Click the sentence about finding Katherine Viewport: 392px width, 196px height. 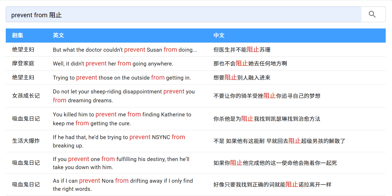(x=122, y=119)
